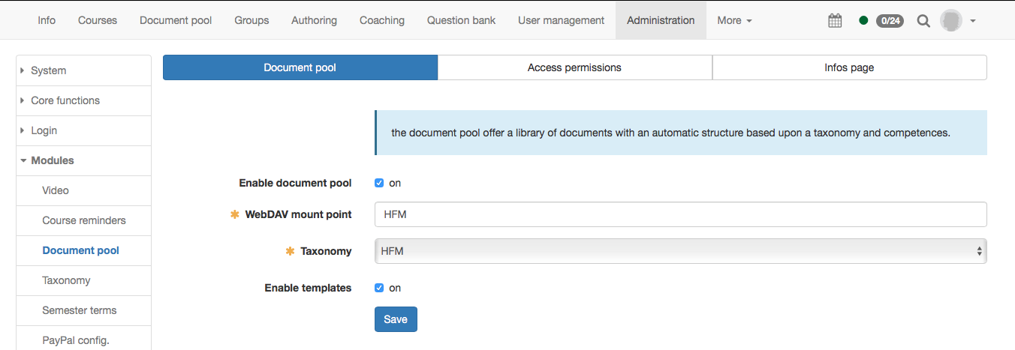
Task: Click the search magnifier icon
Action: pos(923,21)
